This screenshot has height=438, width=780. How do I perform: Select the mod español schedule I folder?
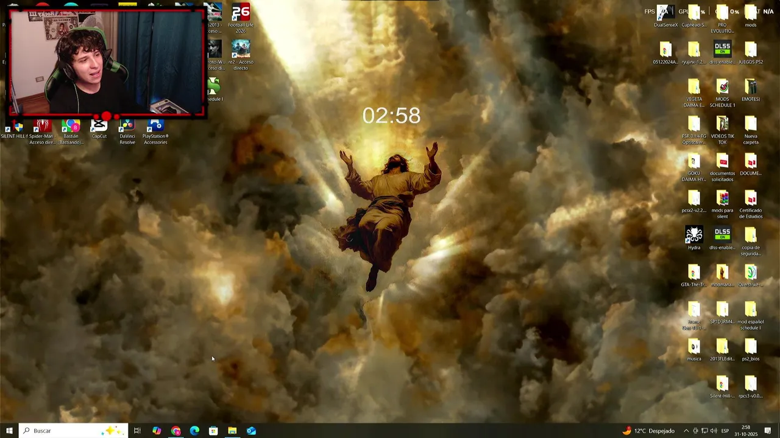pyautogui.click(x=751, y=316)
